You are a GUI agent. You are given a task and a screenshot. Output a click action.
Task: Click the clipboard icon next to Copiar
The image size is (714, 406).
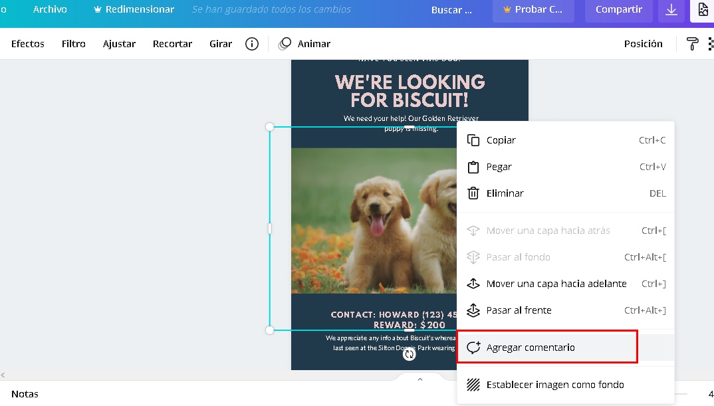coord(473,140)
